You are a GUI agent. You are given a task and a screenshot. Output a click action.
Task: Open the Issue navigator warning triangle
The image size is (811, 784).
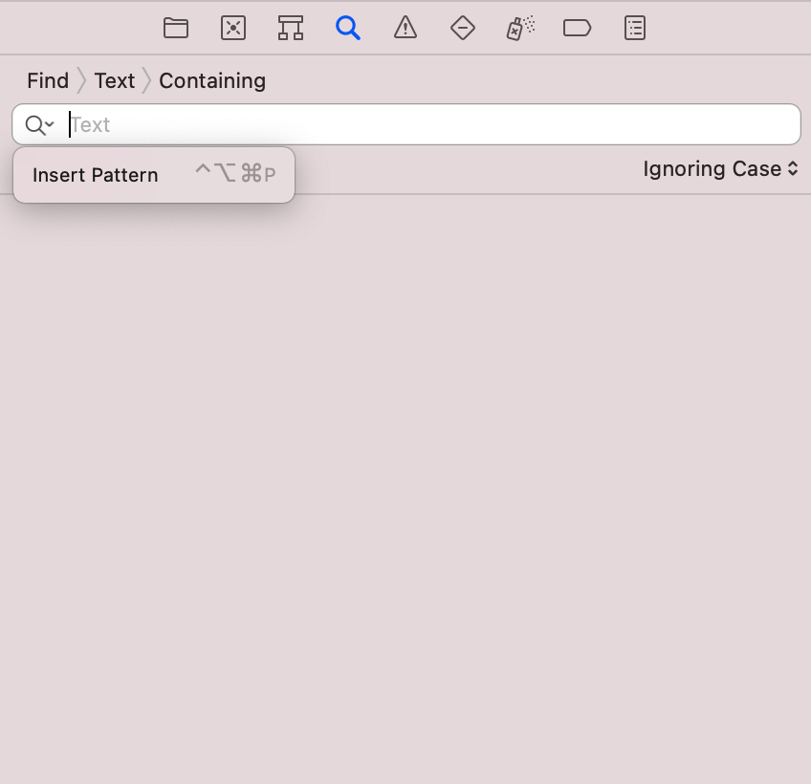click(x=405, y=28)
